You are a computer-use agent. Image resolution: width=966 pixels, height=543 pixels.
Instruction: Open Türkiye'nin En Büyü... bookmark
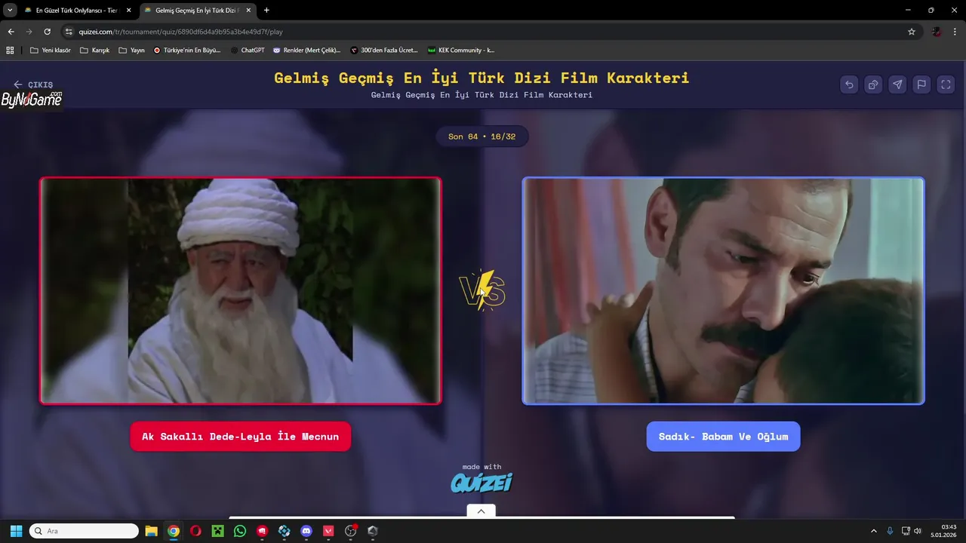(x=186, y=51)
